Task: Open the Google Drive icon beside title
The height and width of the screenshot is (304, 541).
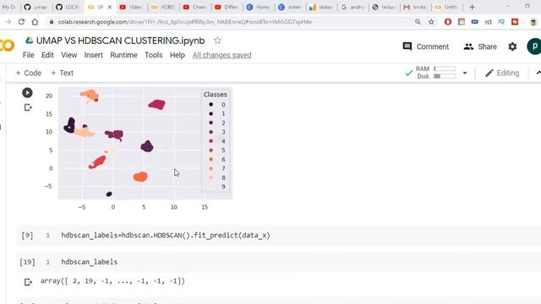Action: [x=30, y=41]
